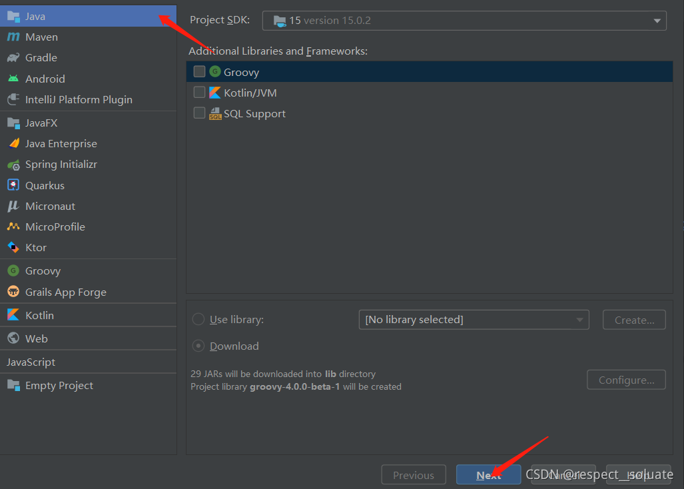Select the Java project type icon
Viewport: 684px width, 489px height.
13,17
